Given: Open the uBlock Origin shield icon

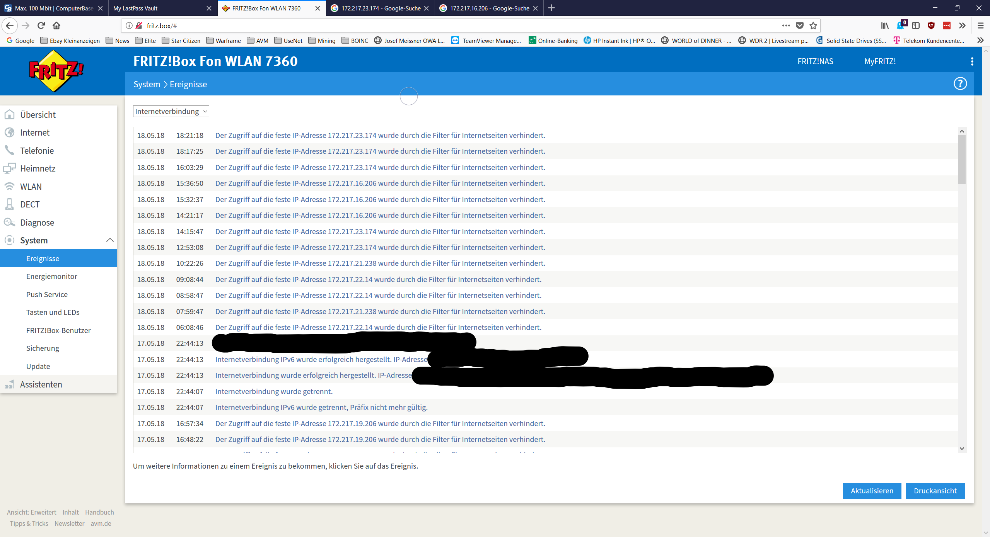Looking at the screenshot, I should pos(931,25).
